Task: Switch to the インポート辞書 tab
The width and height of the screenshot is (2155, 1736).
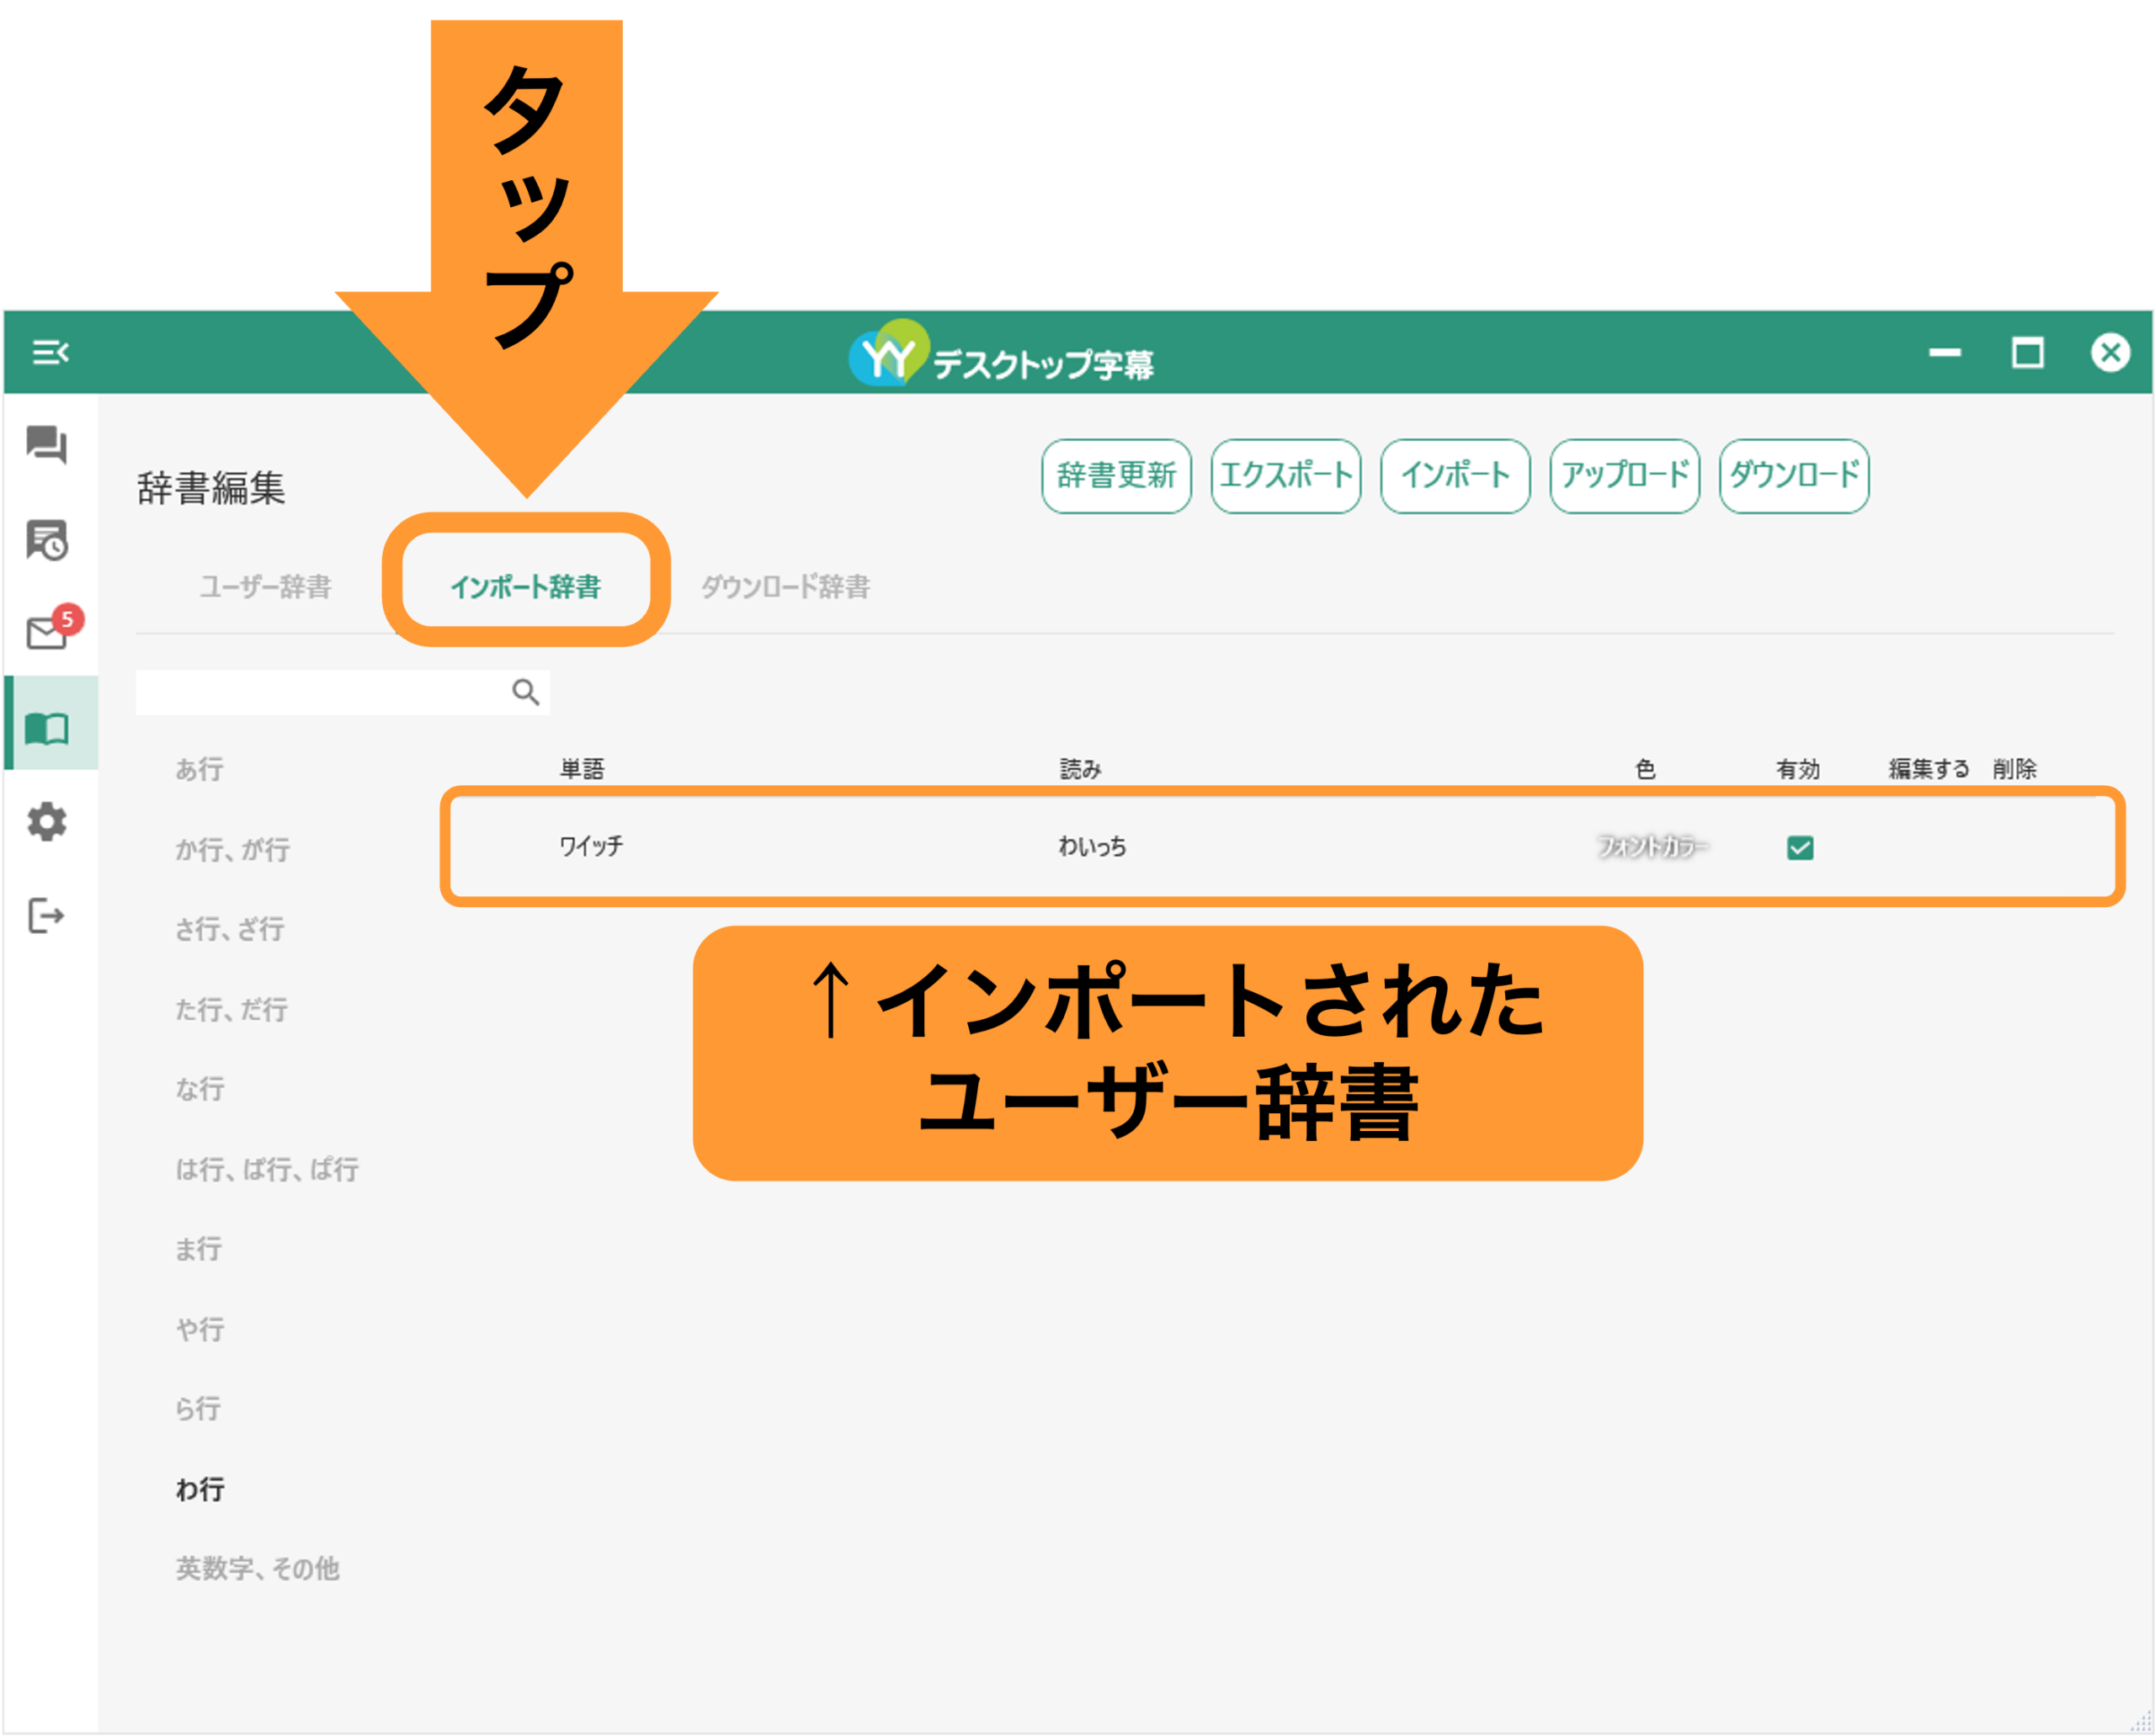Action: tap(525, 586)
